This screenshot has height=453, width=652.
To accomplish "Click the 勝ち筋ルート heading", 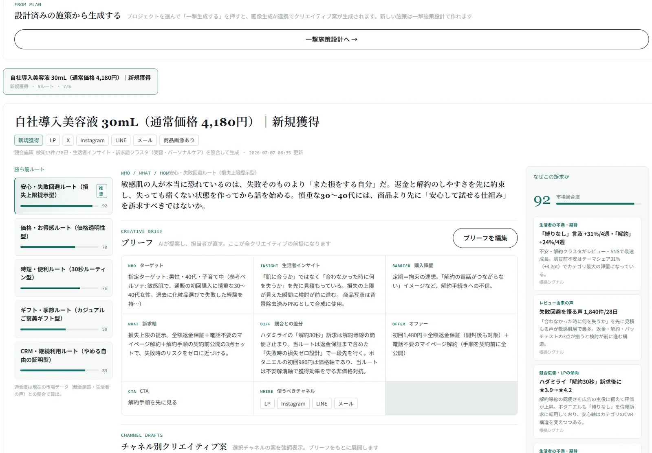I will coord(29,169).
